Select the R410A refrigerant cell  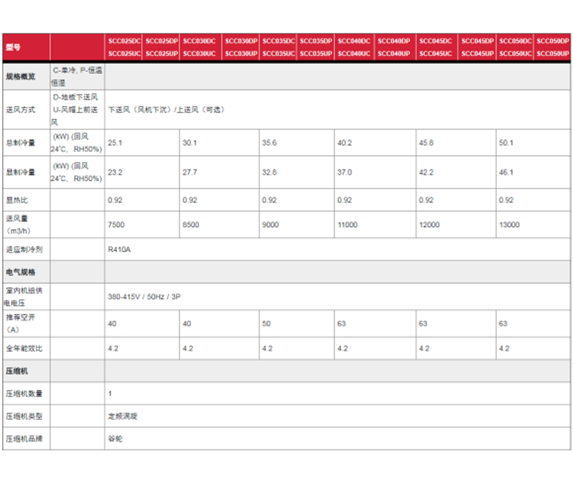click(x=120, y=249)
